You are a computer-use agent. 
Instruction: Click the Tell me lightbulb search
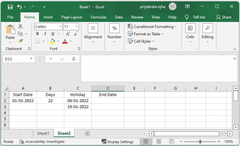(195, 17)
